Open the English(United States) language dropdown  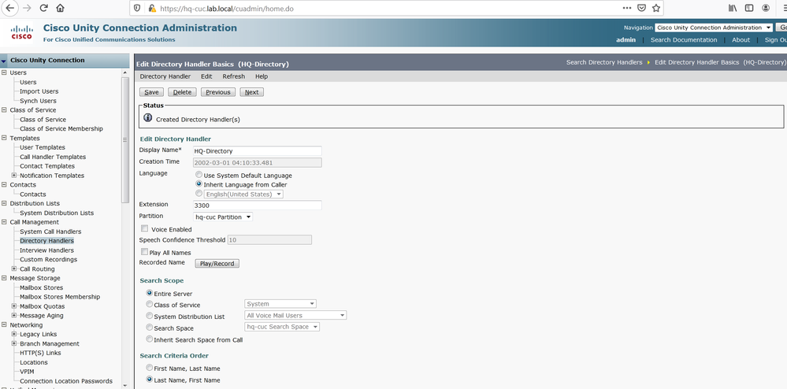(x=243, y=194)
